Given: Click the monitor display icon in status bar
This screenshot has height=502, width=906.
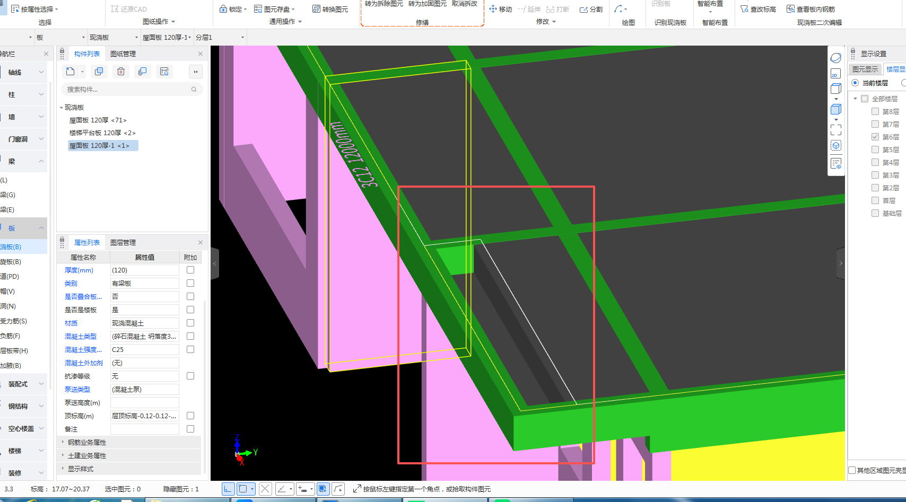Looking at the screenshot, I should (x=323, y=489).
